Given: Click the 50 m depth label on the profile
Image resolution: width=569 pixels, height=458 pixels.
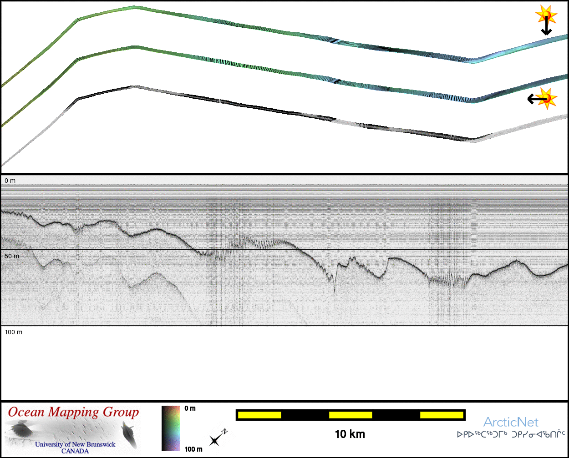Looking at the screenshot, I should [x=12, y=257].
